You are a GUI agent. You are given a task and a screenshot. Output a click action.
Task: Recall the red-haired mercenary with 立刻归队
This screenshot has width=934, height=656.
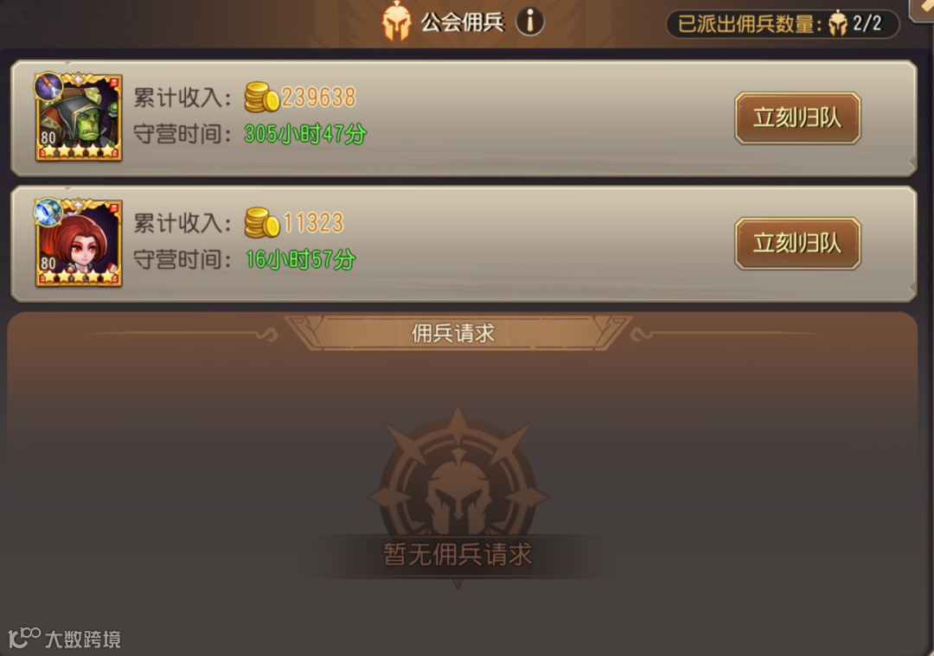pos(797,244)
